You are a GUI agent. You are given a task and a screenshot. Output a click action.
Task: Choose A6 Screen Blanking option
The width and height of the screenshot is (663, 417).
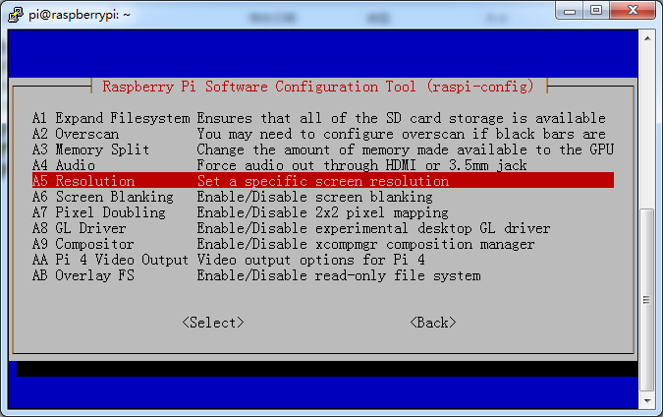[323, 197]
